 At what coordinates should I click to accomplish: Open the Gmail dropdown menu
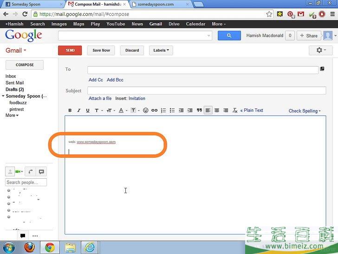tap(16, 50)
